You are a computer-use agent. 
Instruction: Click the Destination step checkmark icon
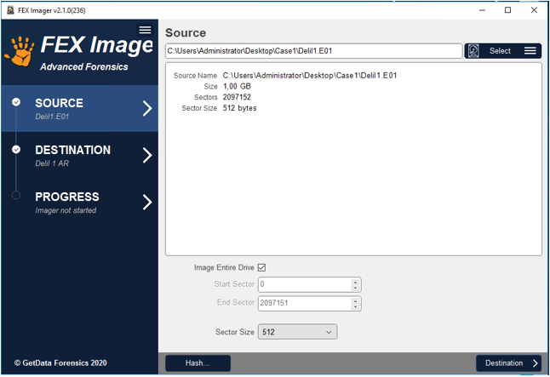pyautogui.click(x=16, y=149)
